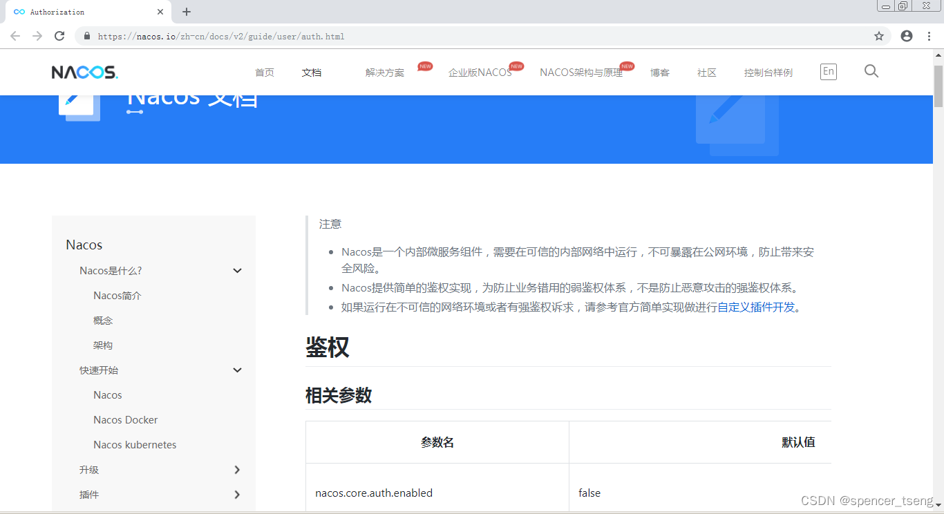Click the 自定义插件开发 link
The image size is (944, 514).
pyautogui.click(x=756, y=307)
